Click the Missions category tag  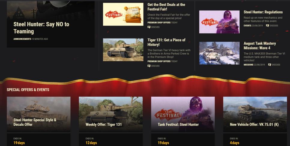248,65
